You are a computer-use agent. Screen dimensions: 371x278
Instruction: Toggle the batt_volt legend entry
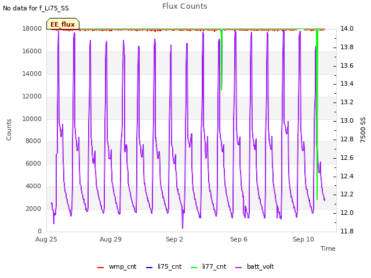[254, 266]
